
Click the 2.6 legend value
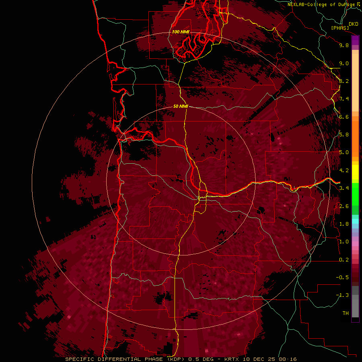click(344, 206)
